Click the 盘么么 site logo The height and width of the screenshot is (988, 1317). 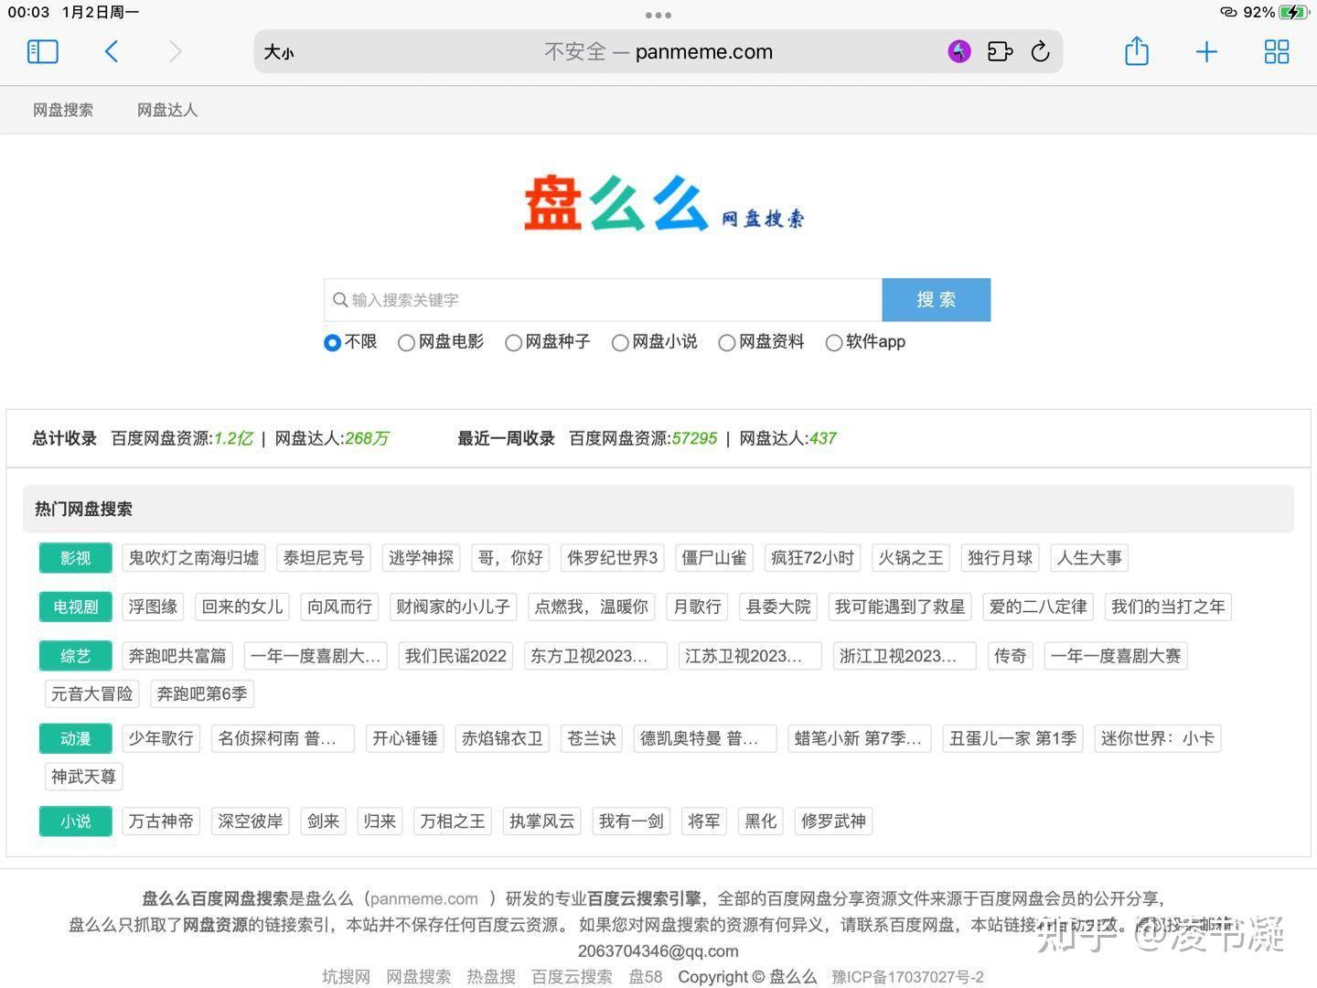(663, 203)
